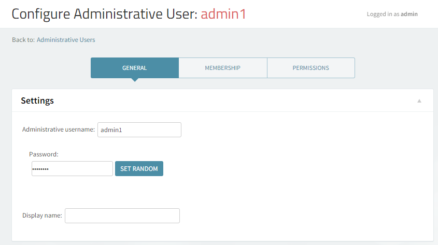Go back to Administrative Users list
Screen dimensions: 438x245
point(66,40)
